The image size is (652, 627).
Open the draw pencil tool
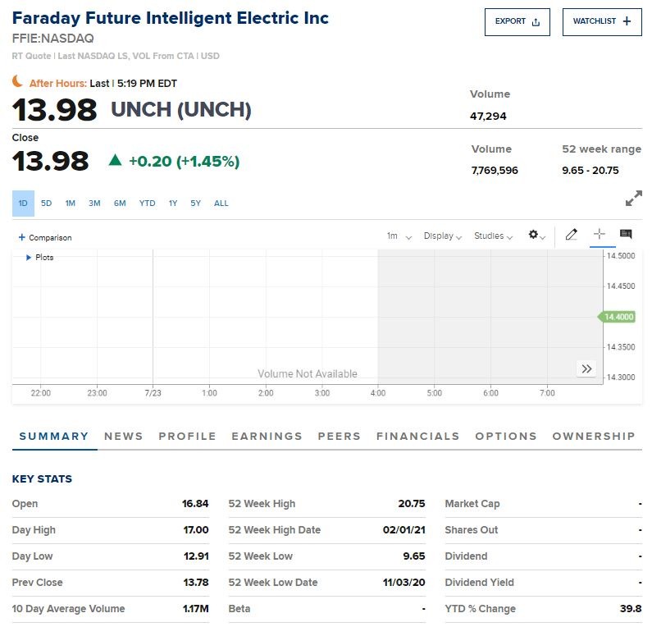pyautogui.click(x=572, y=235)
